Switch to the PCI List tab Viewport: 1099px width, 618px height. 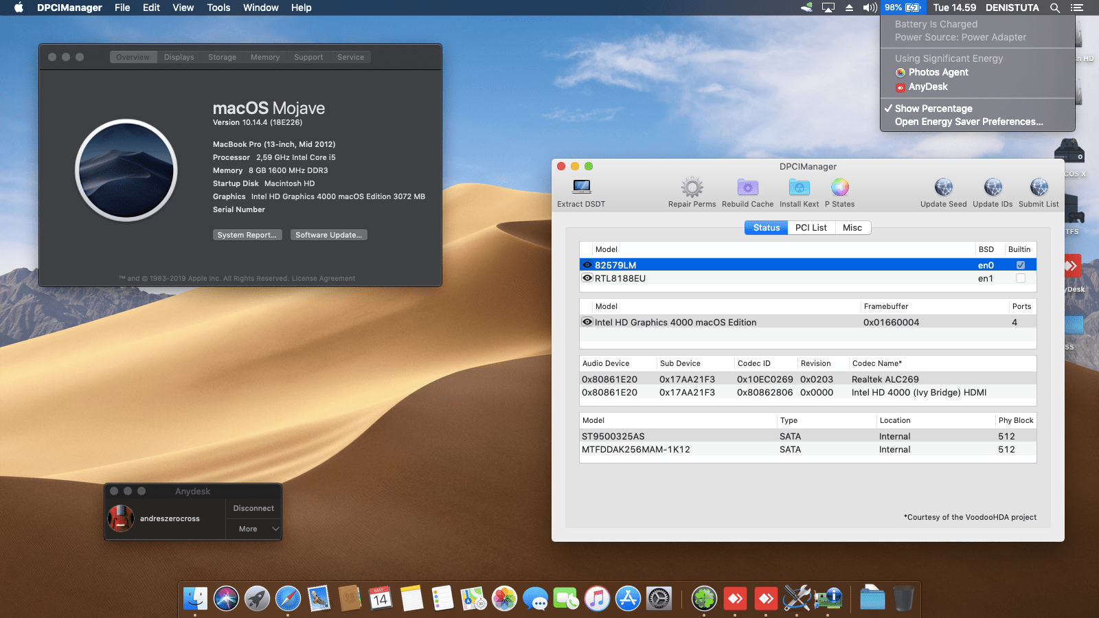coord(811,227)
